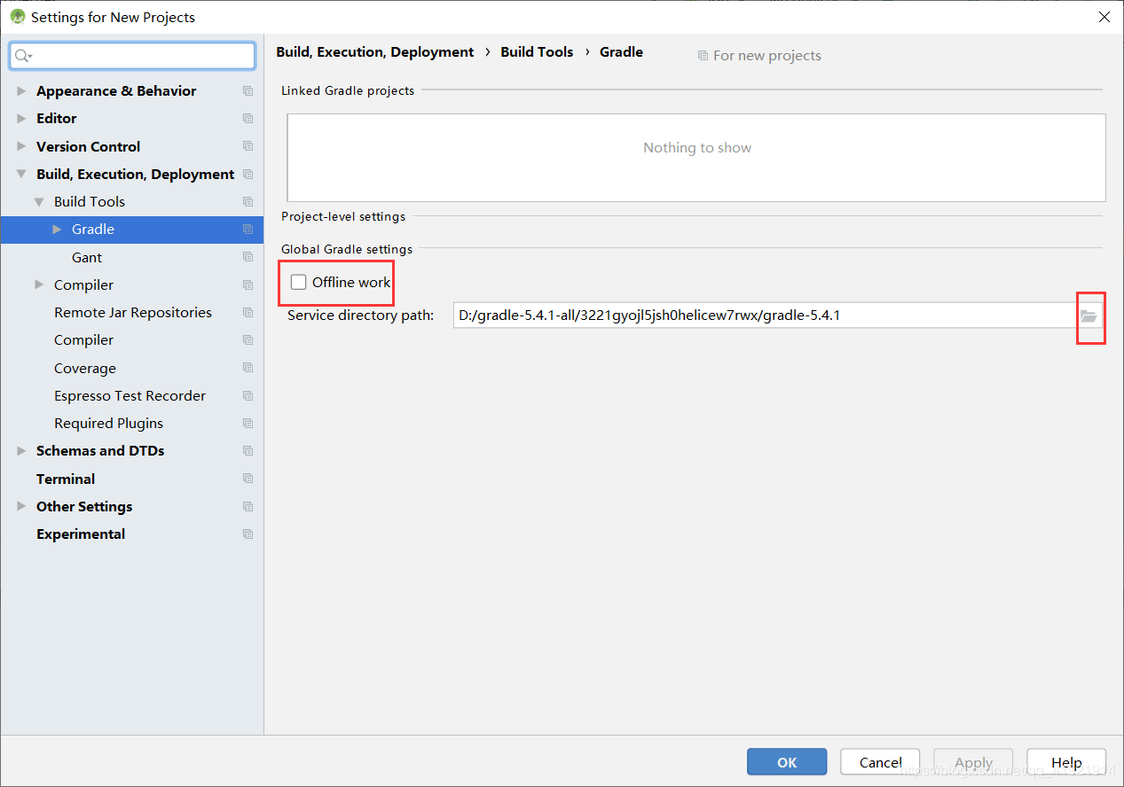Click project-level icon beside Version Control
Viewport: 1124px width, 787px height.
(248, 146)
